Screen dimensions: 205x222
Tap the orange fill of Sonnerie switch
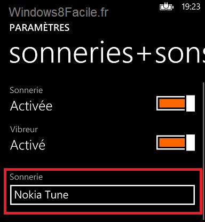click(x=172, y=104)
